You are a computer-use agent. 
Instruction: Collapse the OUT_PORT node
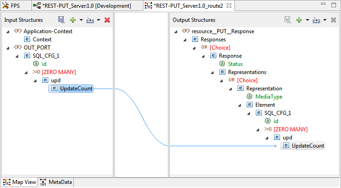click(8, 48)
